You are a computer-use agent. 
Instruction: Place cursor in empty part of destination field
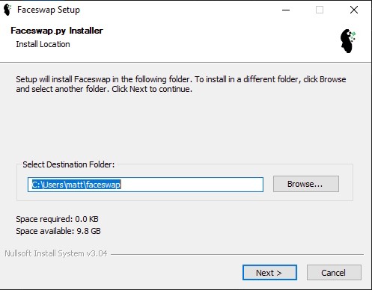[x=192, y=185]
